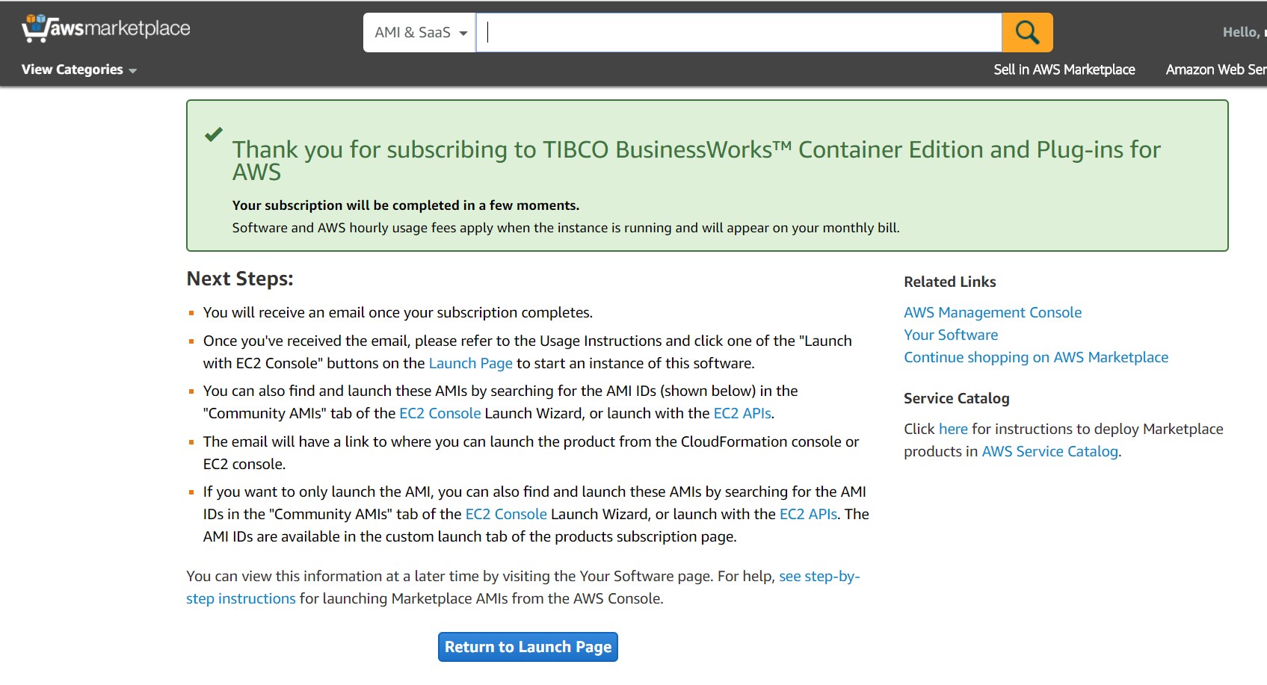Open Sell in AWS Marketplace
This screenshot has height=685, width=1267.
pyautogui.click(x=1064, y=69)
